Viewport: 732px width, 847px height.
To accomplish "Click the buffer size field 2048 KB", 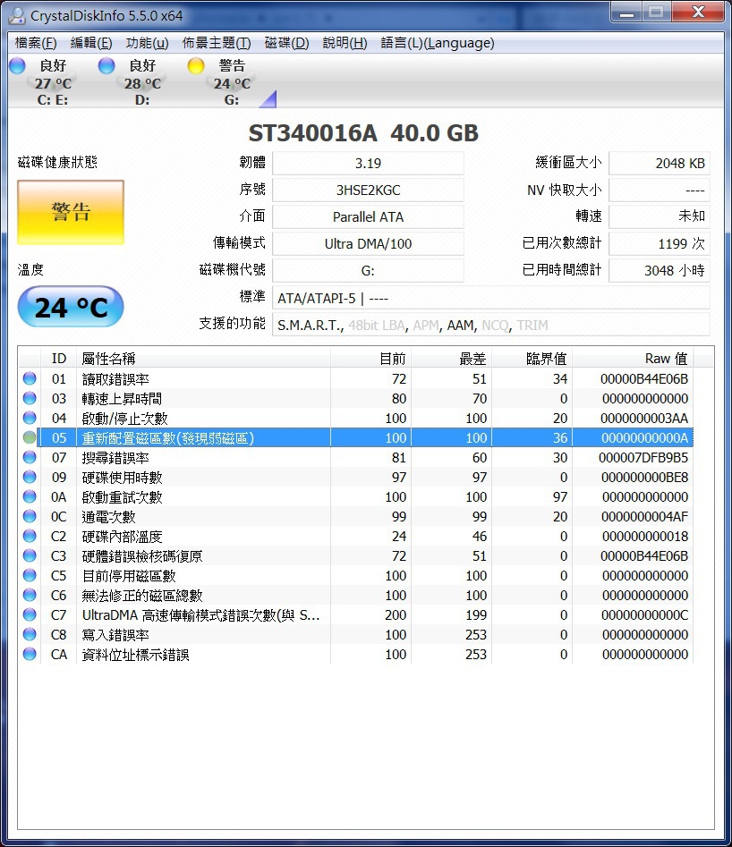I will coord(660,163).
